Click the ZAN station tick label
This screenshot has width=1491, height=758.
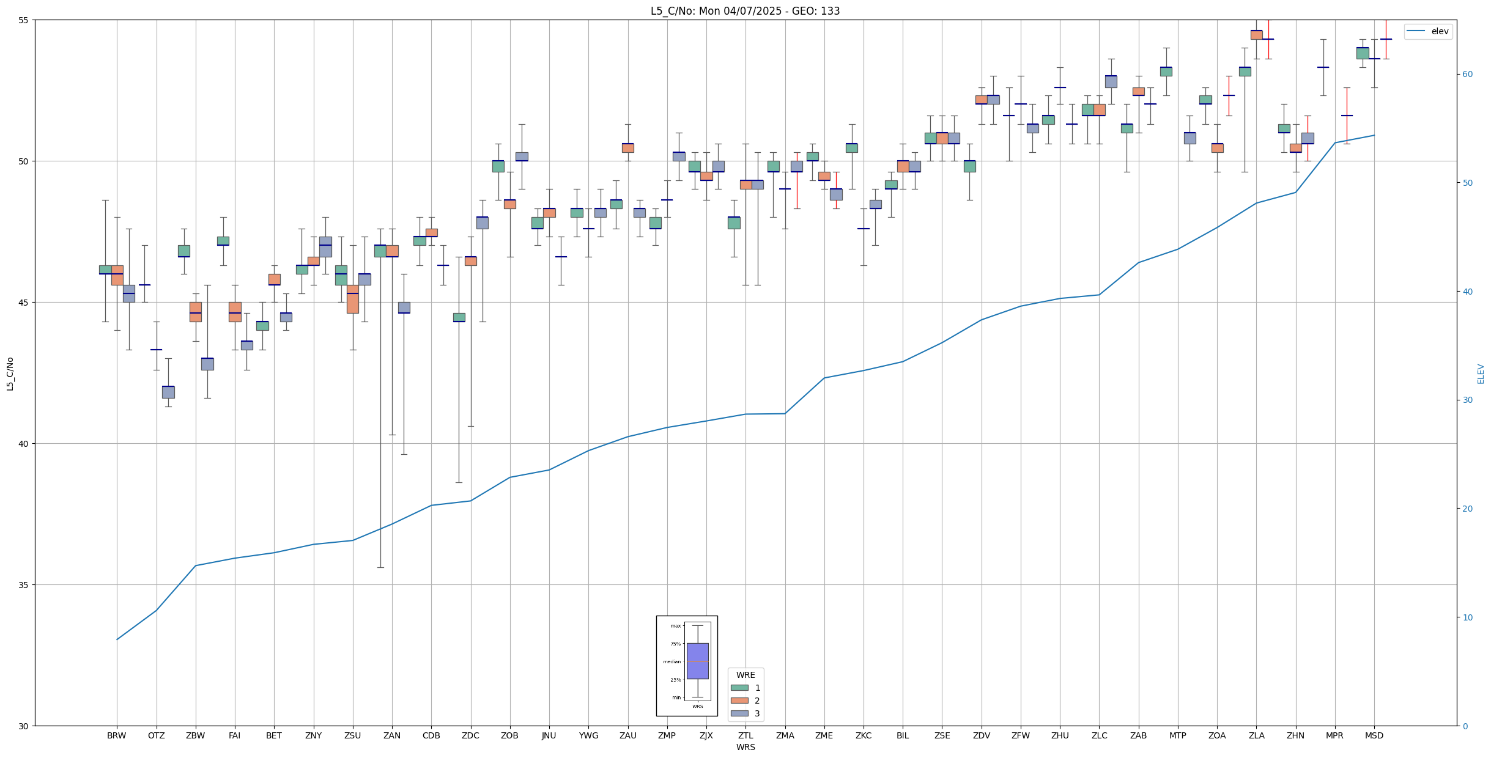click(391, 735)
